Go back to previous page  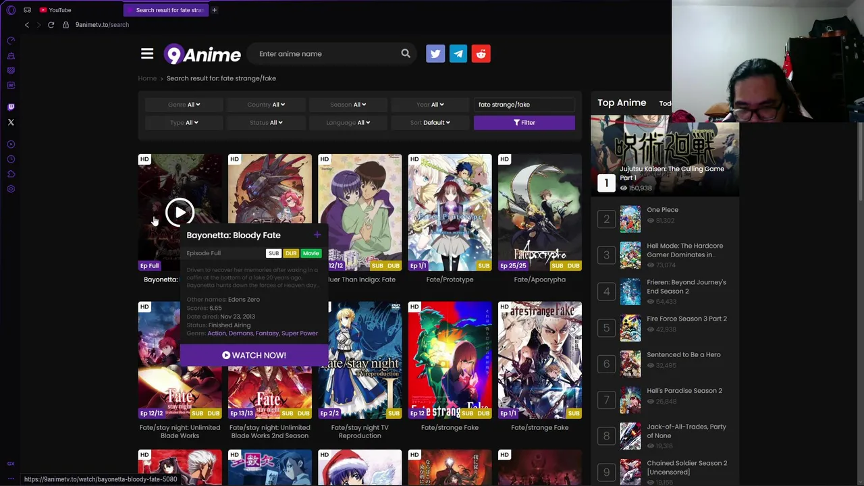click(27, 25)
